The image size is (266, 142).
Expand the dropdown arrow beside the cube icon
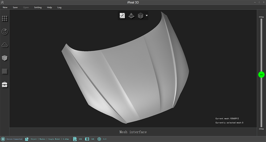[147, 16]
